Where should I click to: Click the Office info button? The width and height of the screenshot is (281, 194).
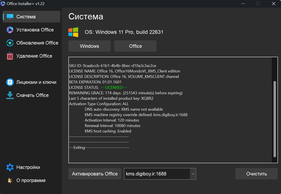click(x=135, y=46)
